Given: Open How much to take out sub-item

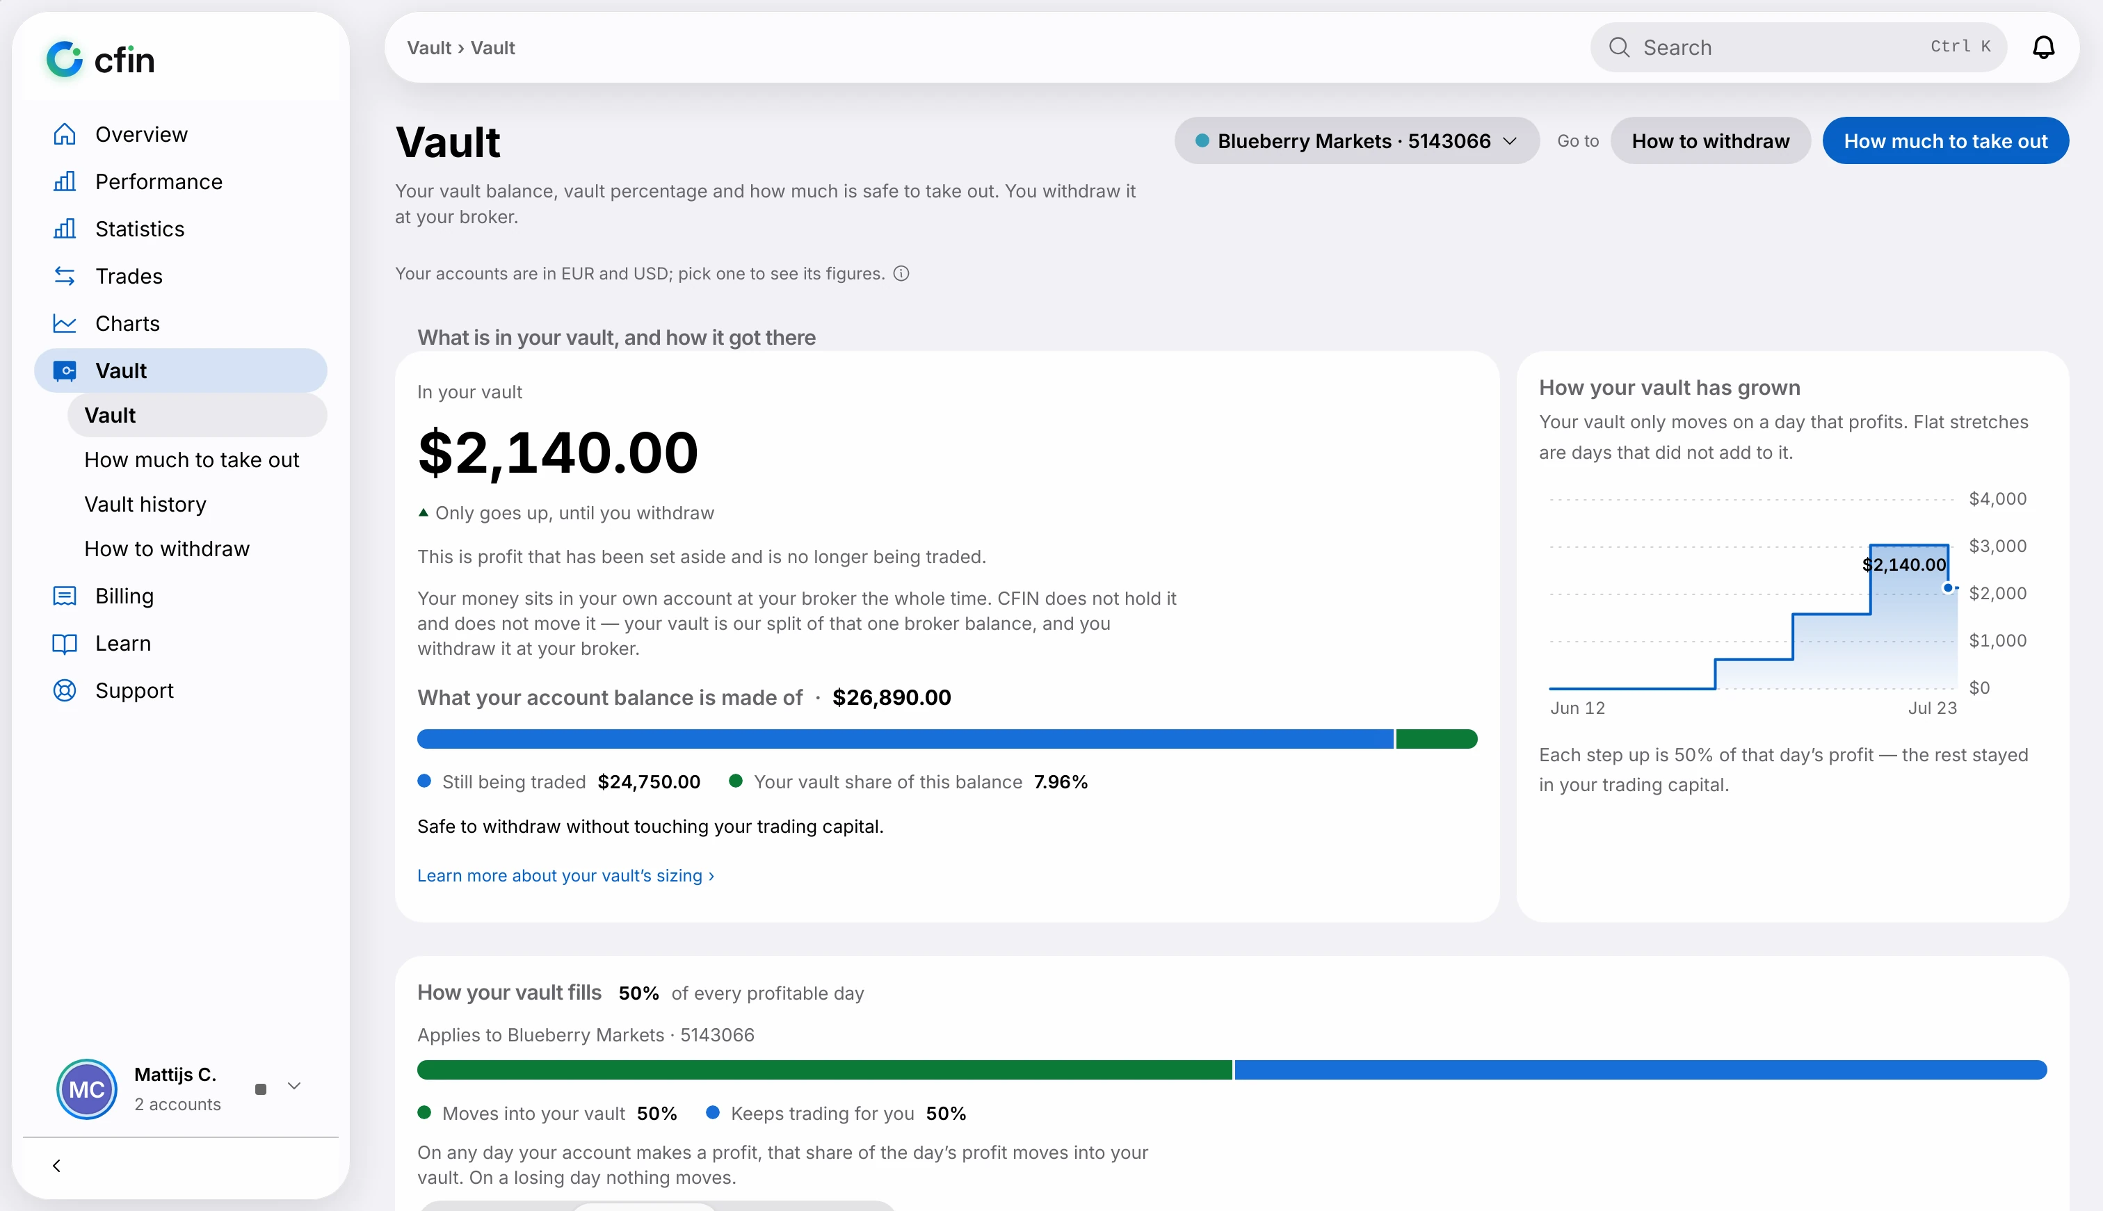Looking at the screenshot, I should coord(198,459).
